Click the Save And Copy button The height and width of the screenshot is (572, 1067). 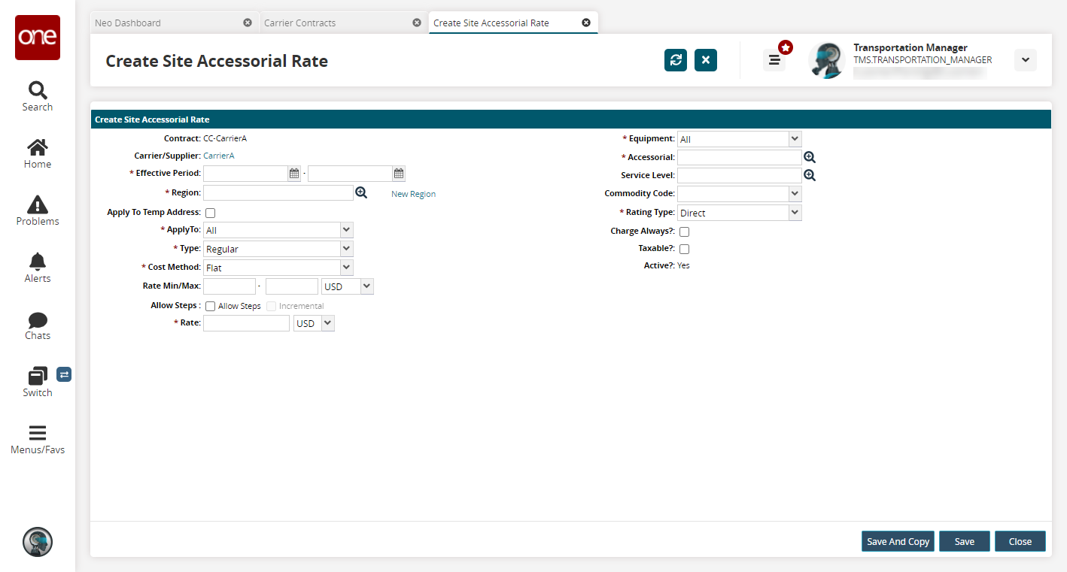click(x=898, y=541)
